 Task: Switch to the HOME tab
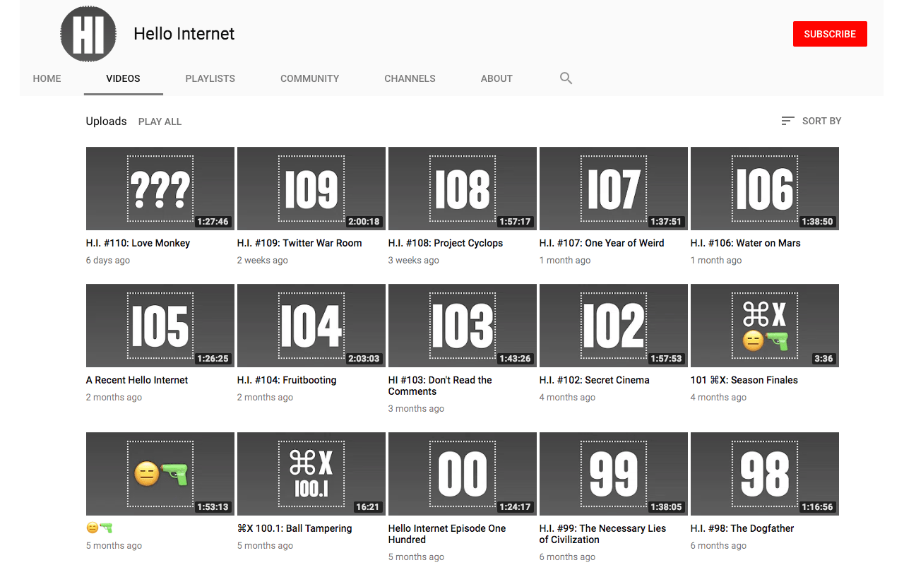point(47,78)
